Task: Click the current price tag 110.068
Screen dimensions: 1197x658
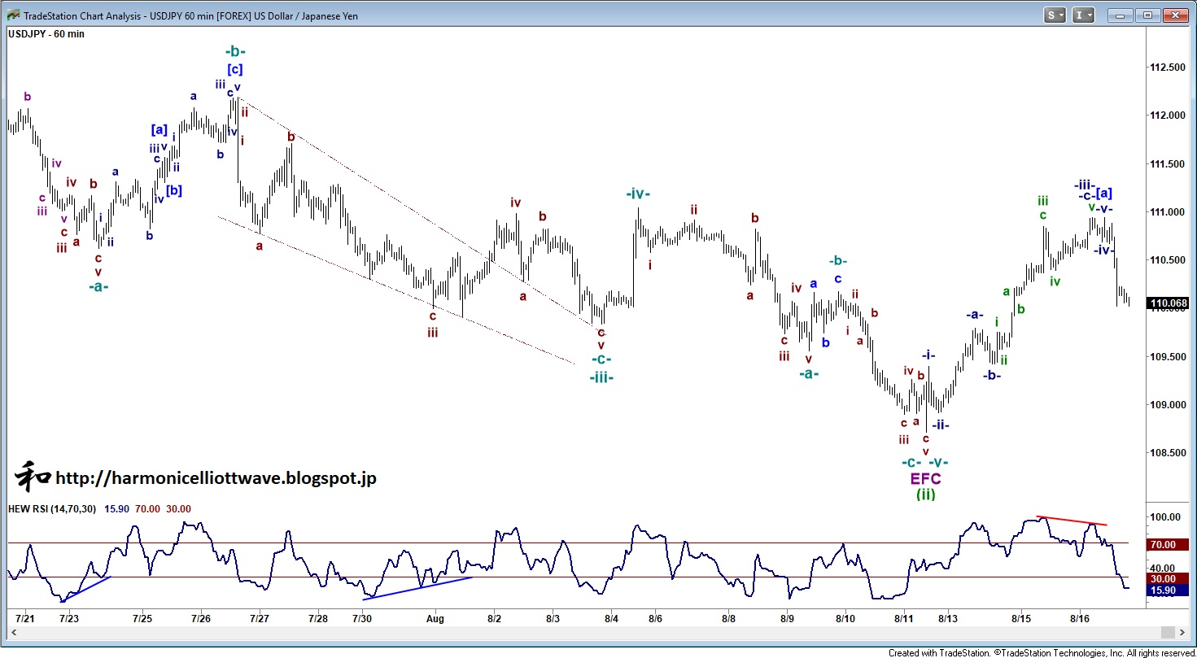Action: pyautogui.click(x=1166, y=303)
